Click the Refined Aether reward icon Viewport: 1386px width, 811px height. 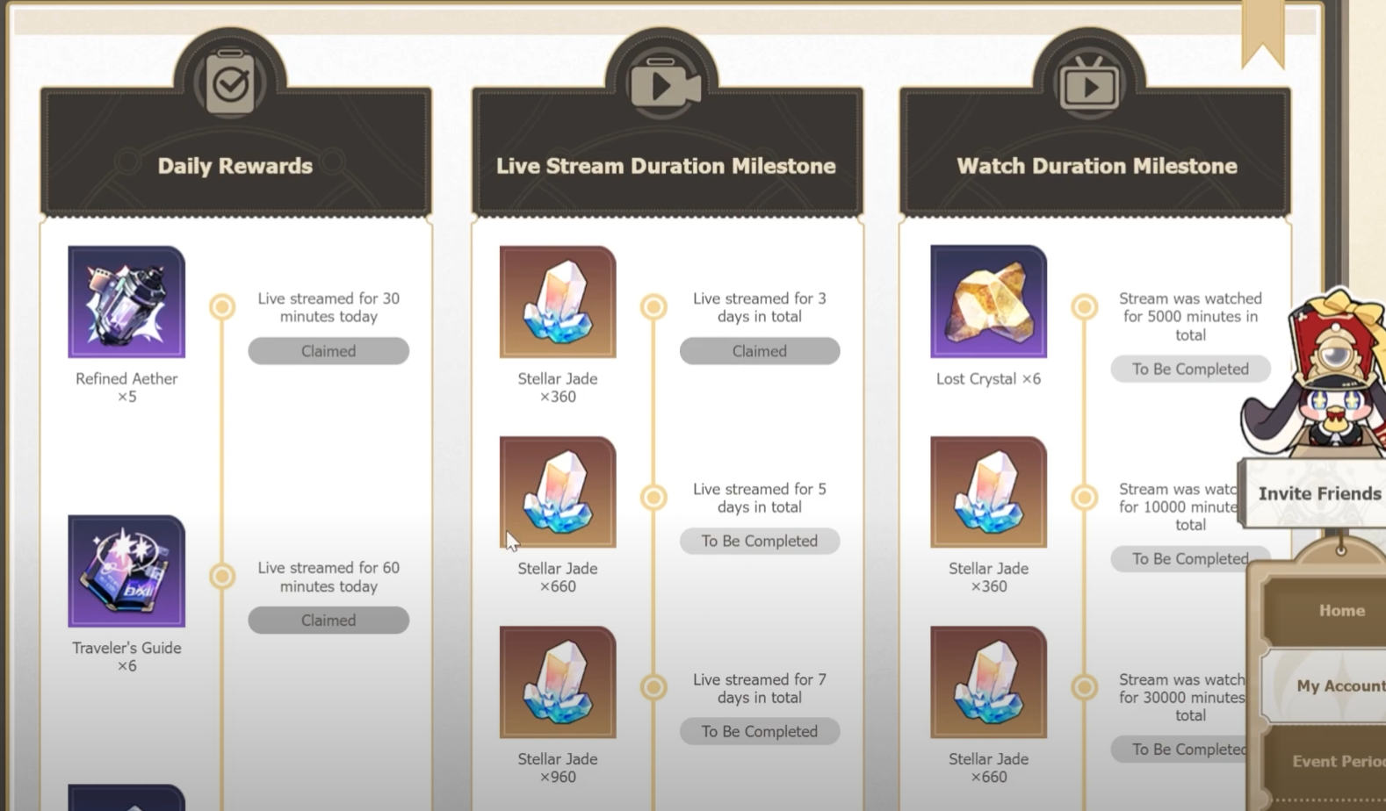point(126,302)
